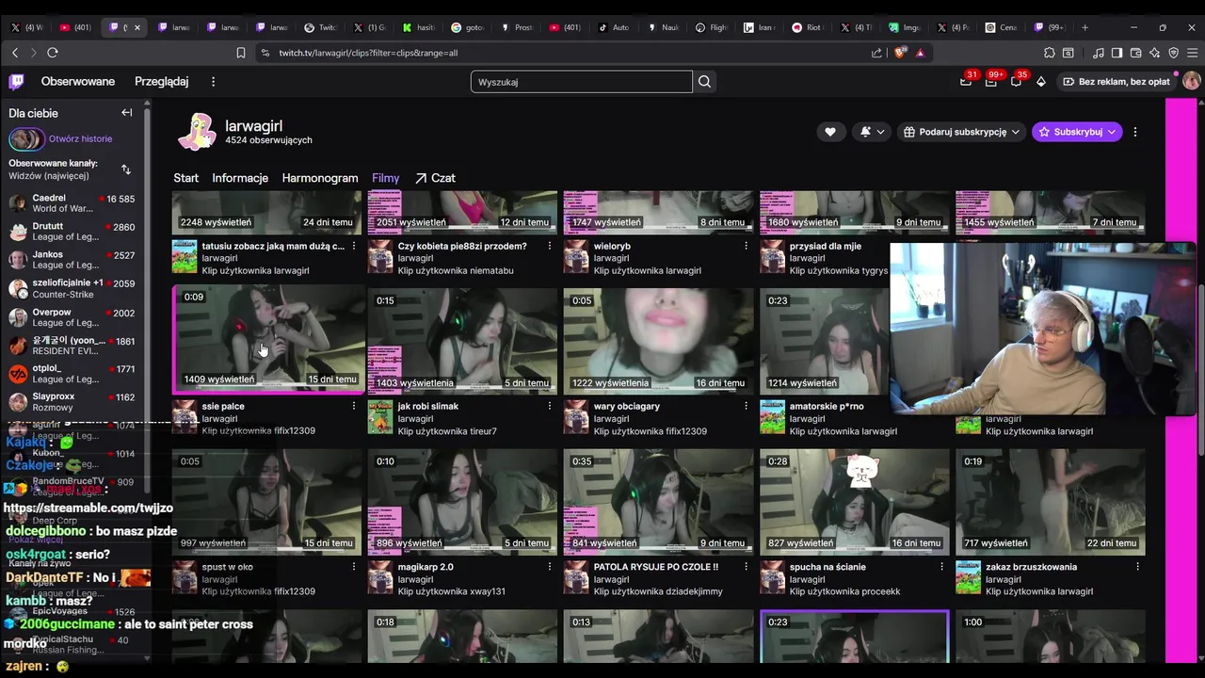Viewport: 1205px width, 678px height.
Task: Select the Filmy tab
Action: pyautogui.click(x=385, y=178)
